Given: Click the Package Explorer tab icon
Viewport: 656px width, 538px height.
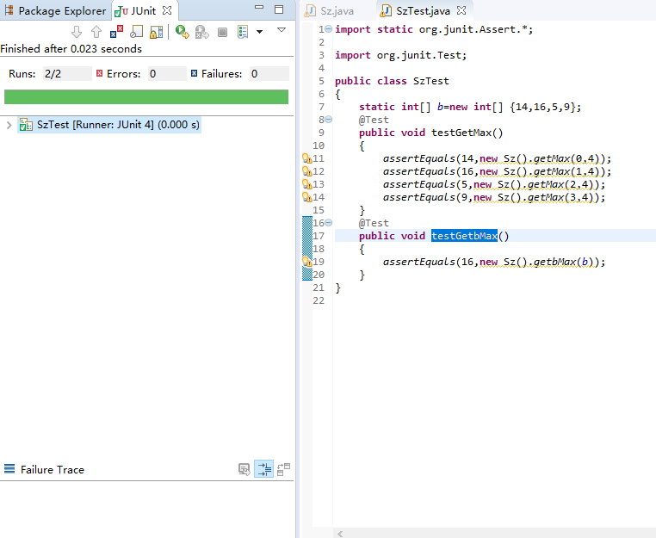Looking at the screenshot, I should tap(9, 10).
